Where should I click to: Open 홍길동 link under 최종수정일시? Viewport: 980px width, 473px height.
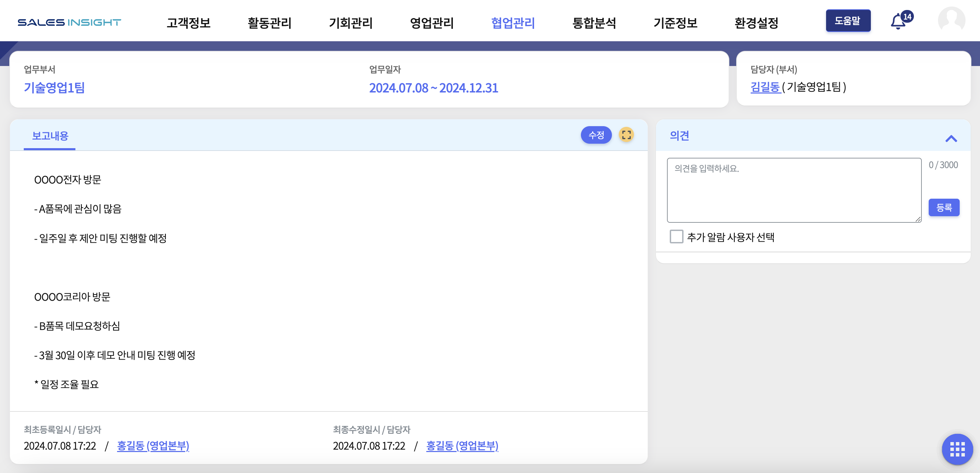[x=462, y=445]
